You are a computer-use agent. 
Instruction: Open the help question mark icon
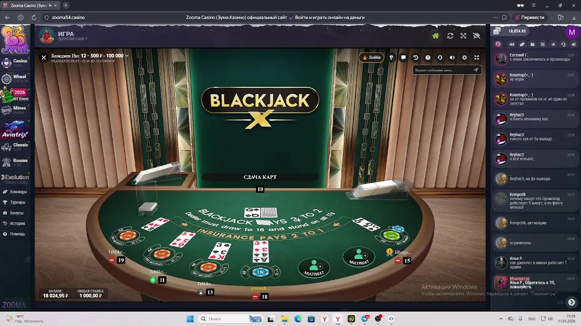tap(428, 58)
